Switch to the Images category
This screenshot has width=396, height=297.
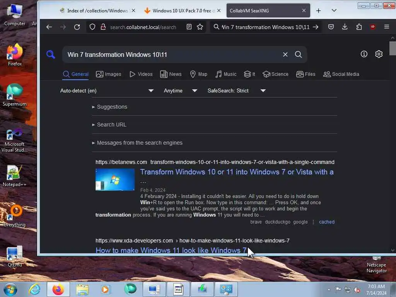pos(109,74)
